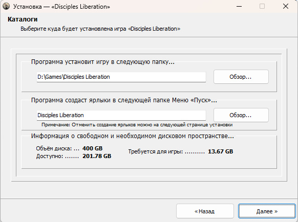Minimize the installer window

click(239, 7)
